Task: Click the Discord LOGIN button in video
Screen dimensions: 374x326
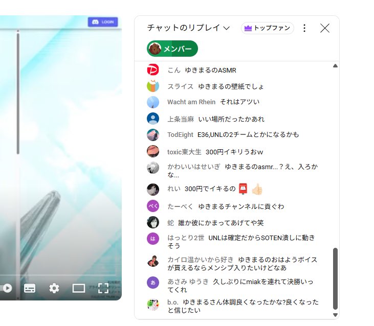Action: tap(103, 22)
